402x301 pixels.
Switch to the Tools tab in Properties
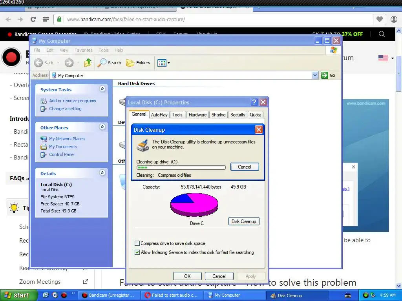[177, 115]
